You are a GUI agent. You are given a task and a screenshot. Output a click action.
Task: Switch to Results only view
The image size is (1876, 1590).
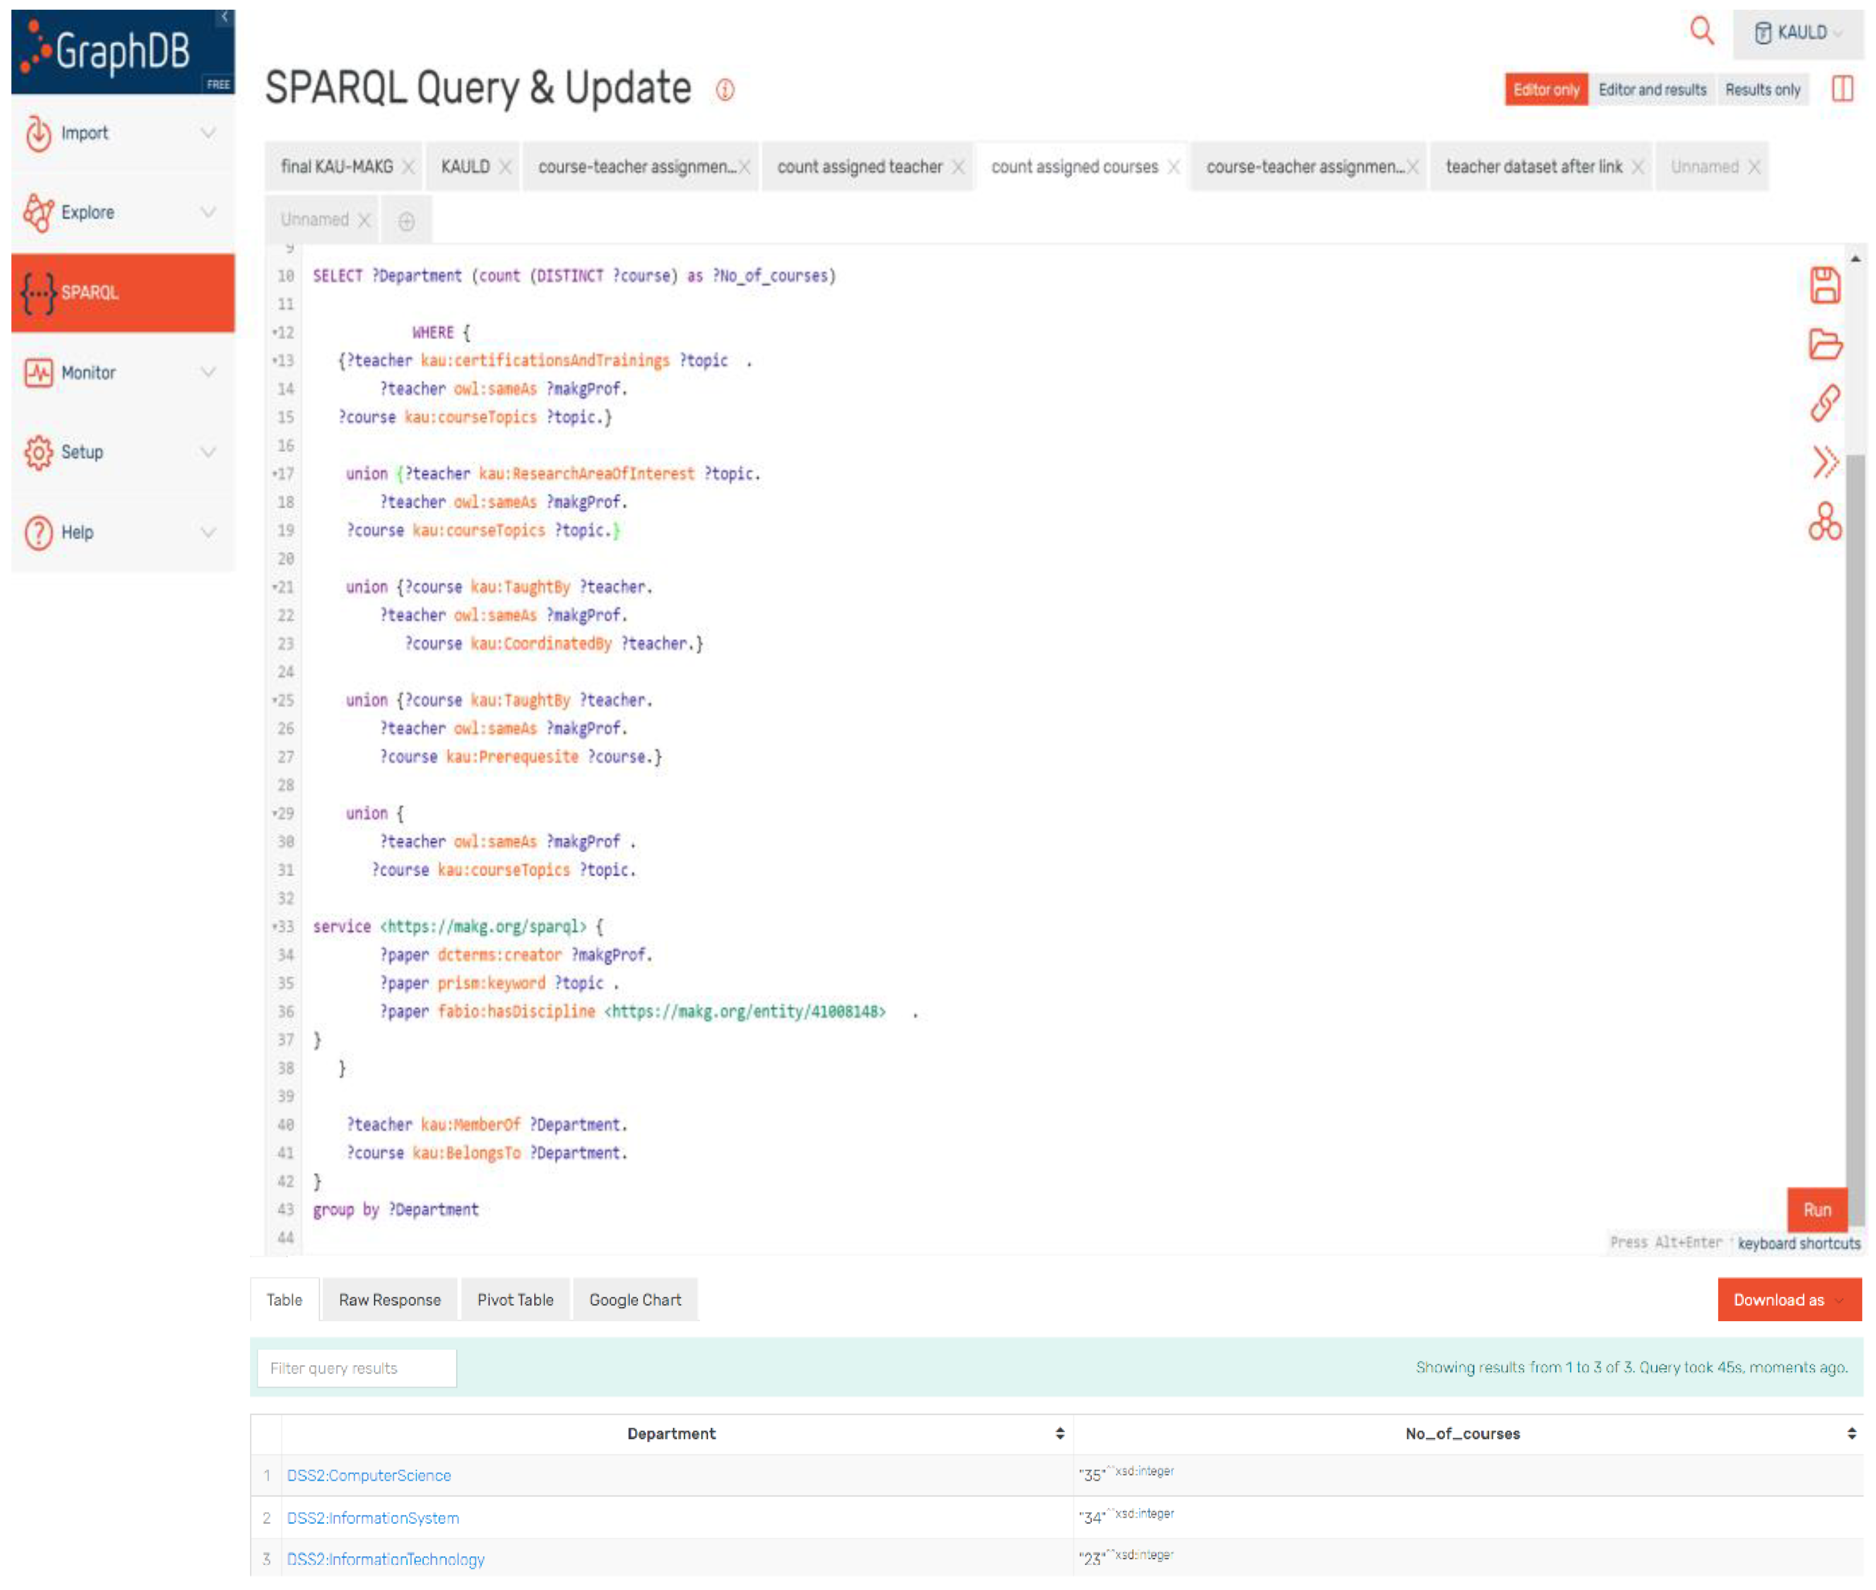coord(1762,90)
